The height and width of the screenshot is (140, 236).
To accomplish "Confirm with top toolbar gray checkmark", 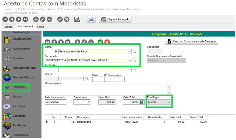I will coord(60,19).
